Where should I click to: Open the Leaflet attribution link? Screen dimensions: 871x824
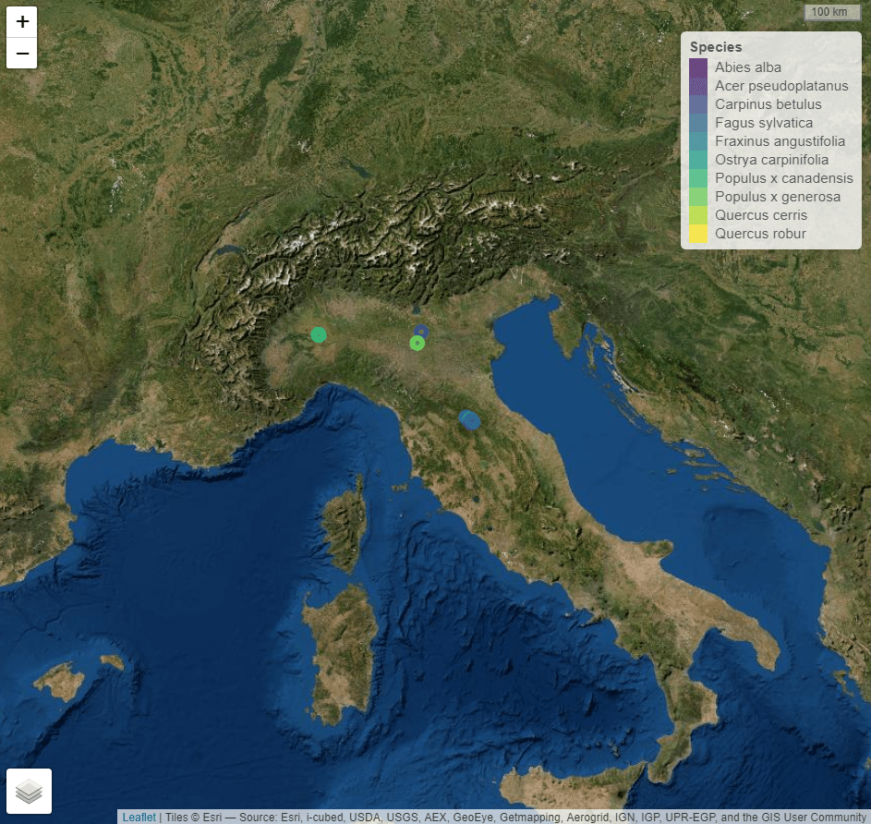(x=140, y=817)
